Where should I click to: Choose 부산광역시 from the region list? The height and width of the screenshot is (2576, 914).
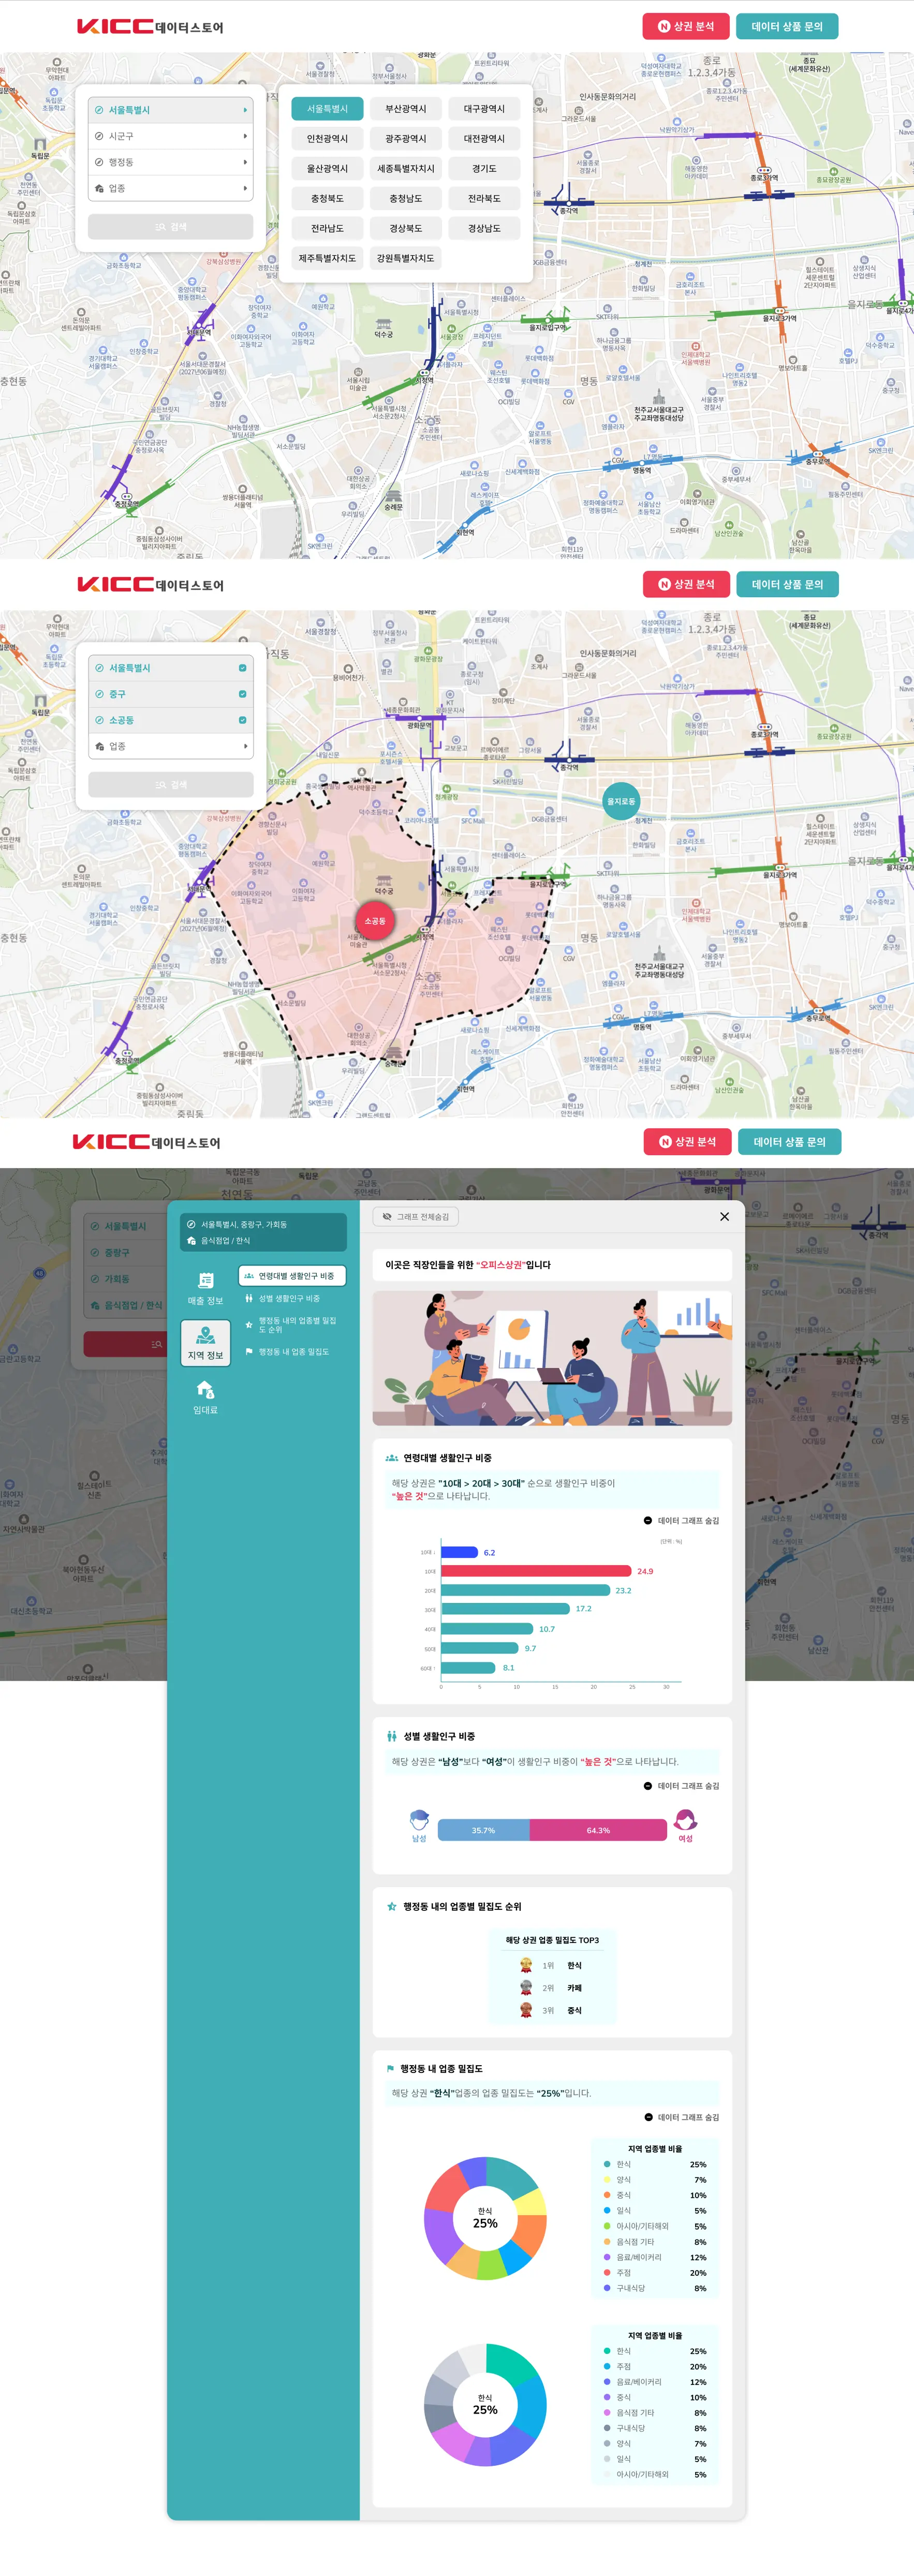click(x=405, y=109)
